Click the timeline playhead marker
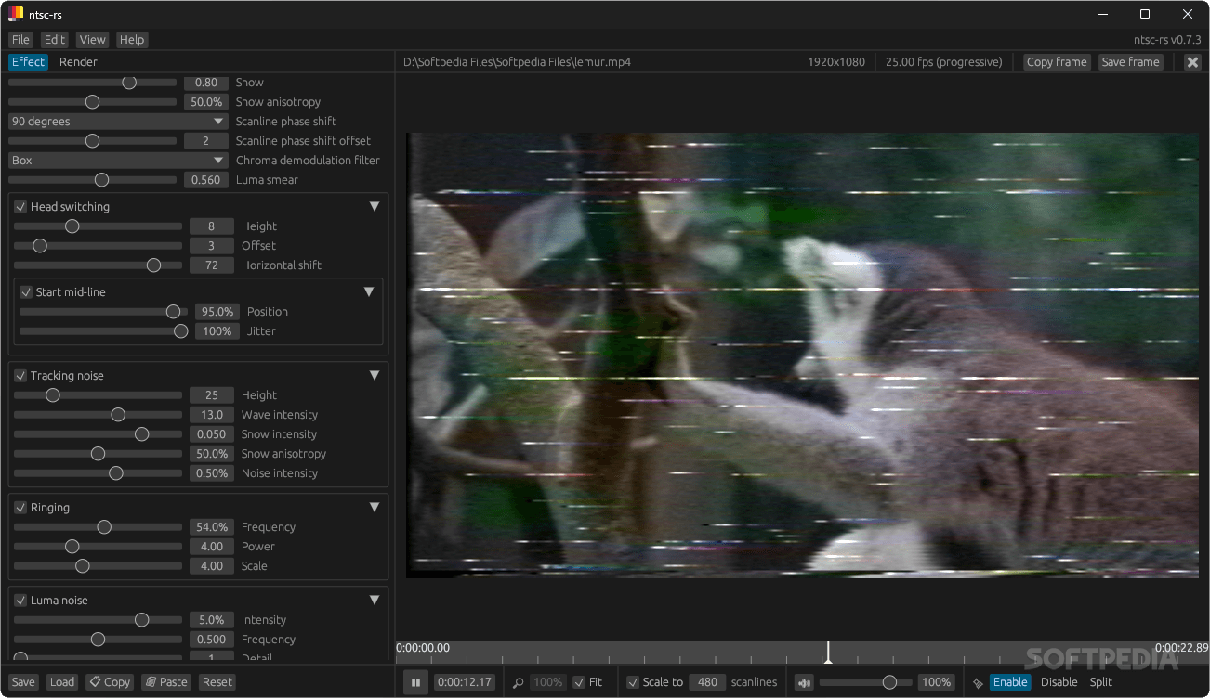Image resolution: width=1210 pixels, height=698 pixels. click(x=828, y=653)
